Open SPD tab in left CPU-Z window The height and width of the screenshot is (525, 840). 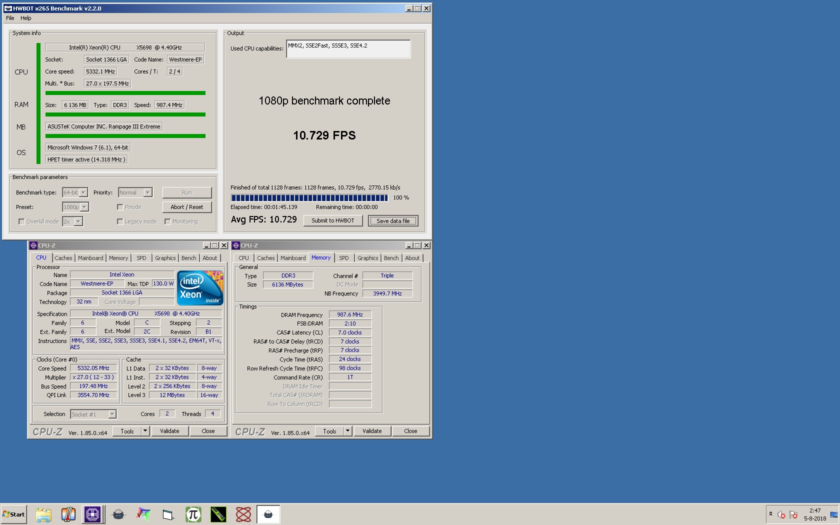click(x=141, y=258)
